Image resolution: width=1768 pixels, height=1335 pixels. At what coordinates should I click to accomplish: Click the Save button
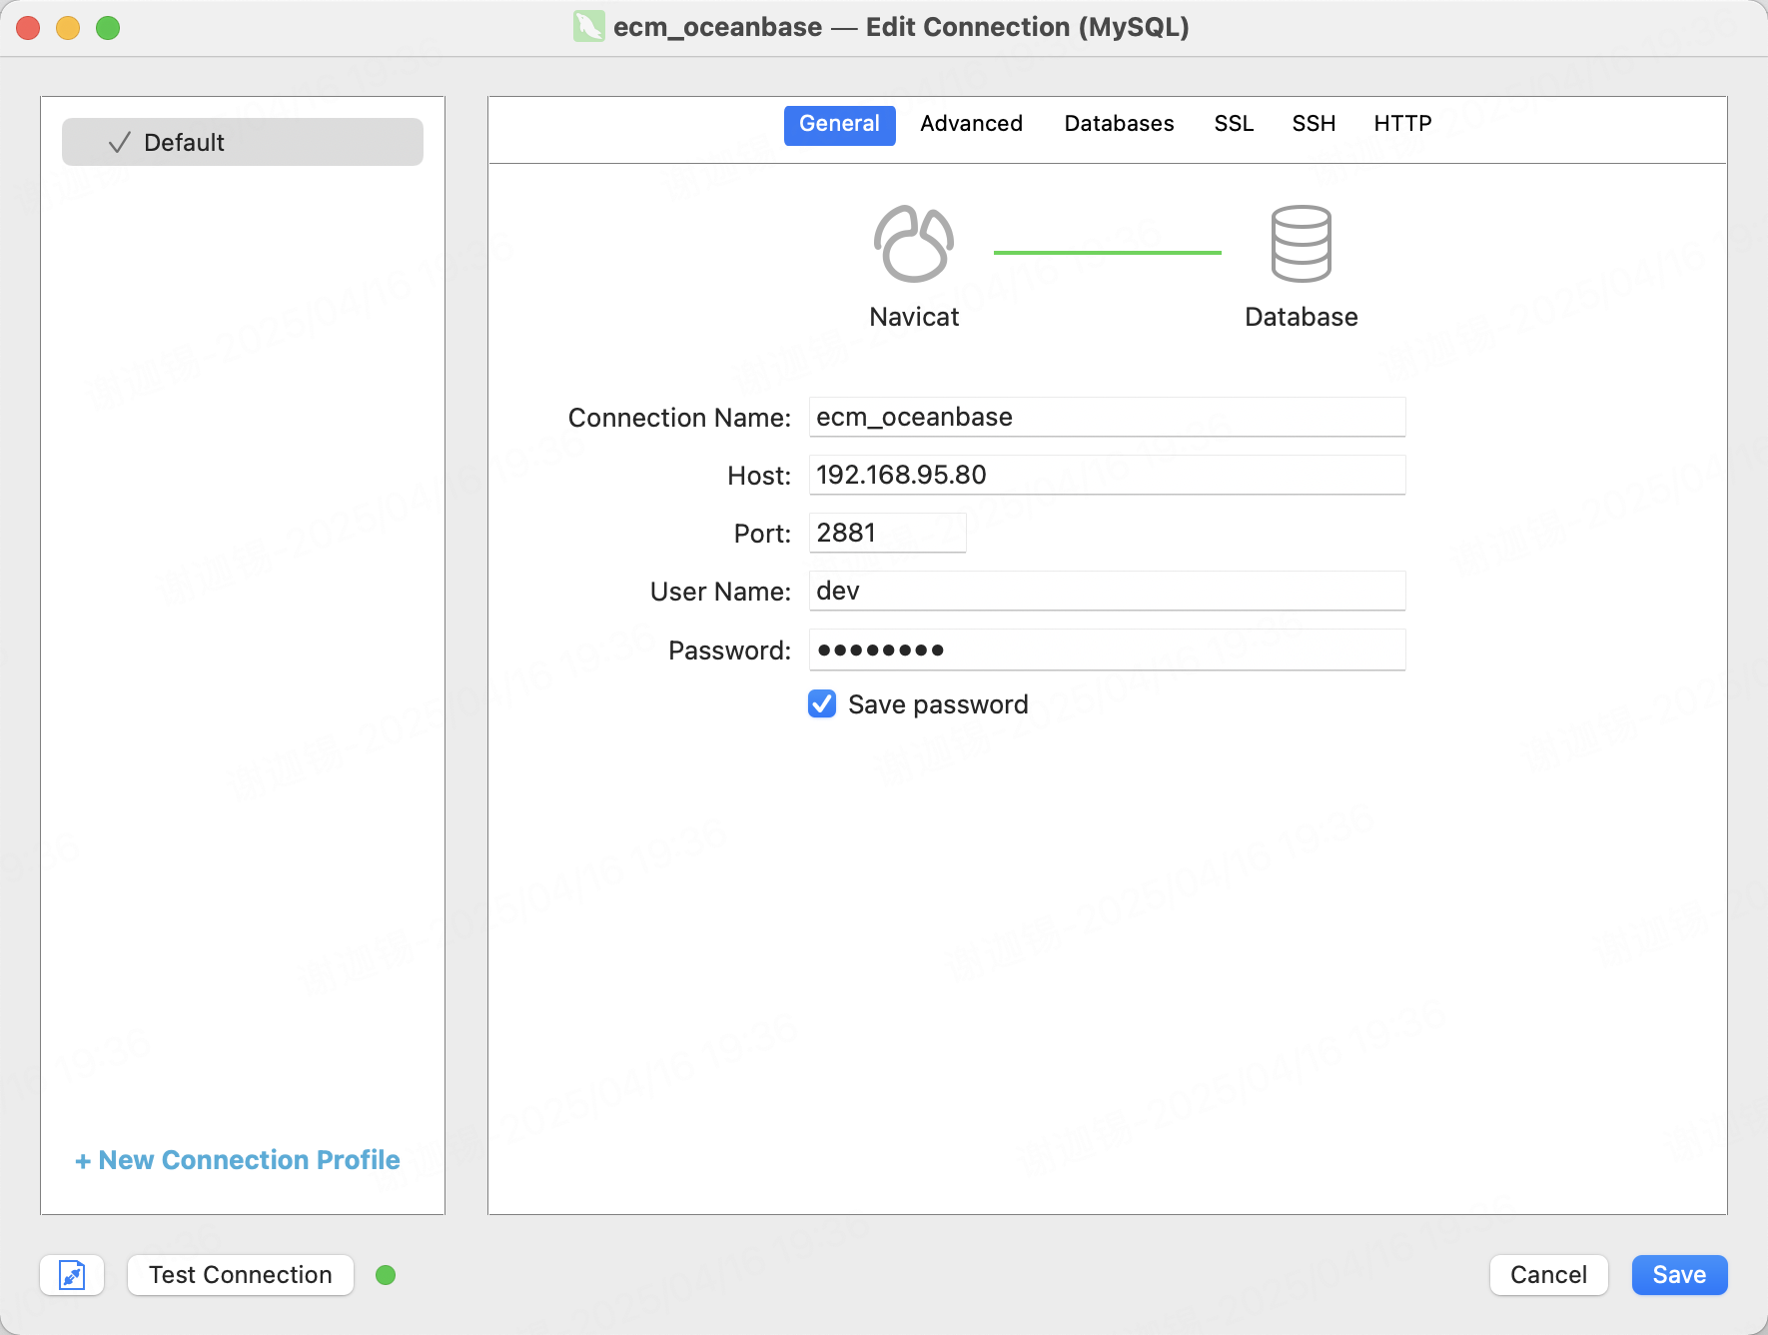pos(1679,1275)
